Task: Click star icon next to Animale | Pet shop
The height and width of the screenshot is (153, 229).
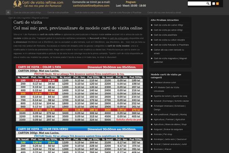Action: pyautogui.click(x=152, y=134)
